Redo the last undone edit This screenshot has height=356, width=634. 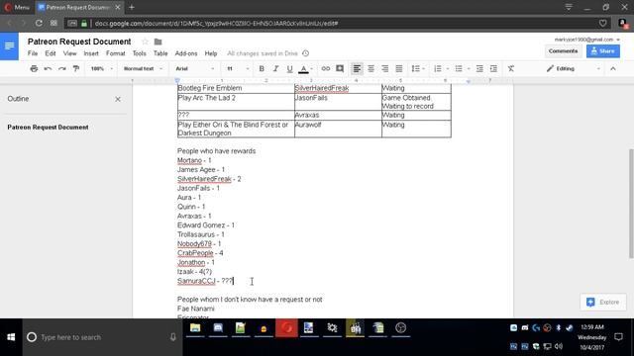tap(61, 68)
